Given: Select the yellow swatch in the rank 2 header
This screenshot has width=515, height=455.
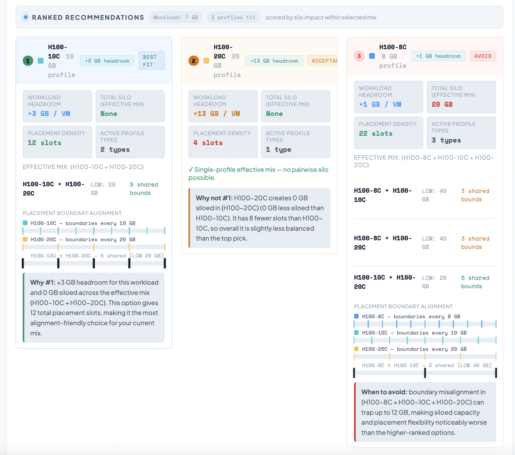Looking at the screenshot, I should pyautogui.click(x=206, y=61).
